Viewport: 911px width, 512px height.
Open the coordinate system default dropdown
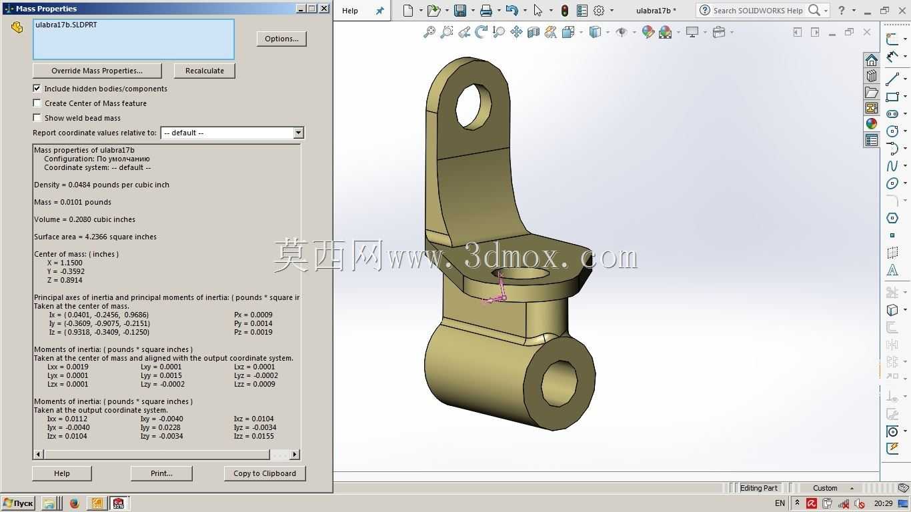coord(298,133)
